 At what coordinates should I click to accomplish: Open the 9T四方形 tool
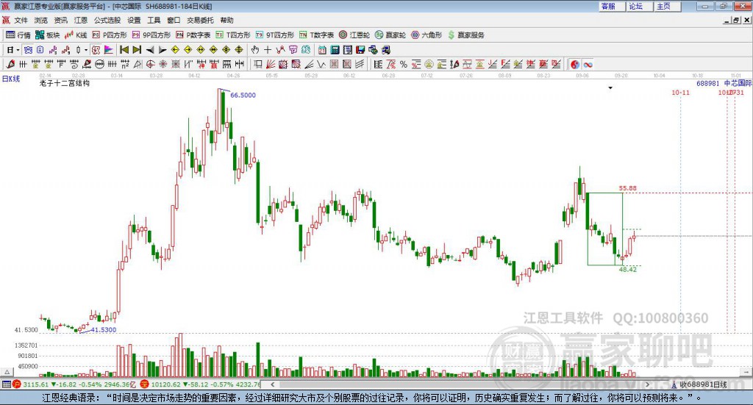pyautogui.click(x=275, y=35)
